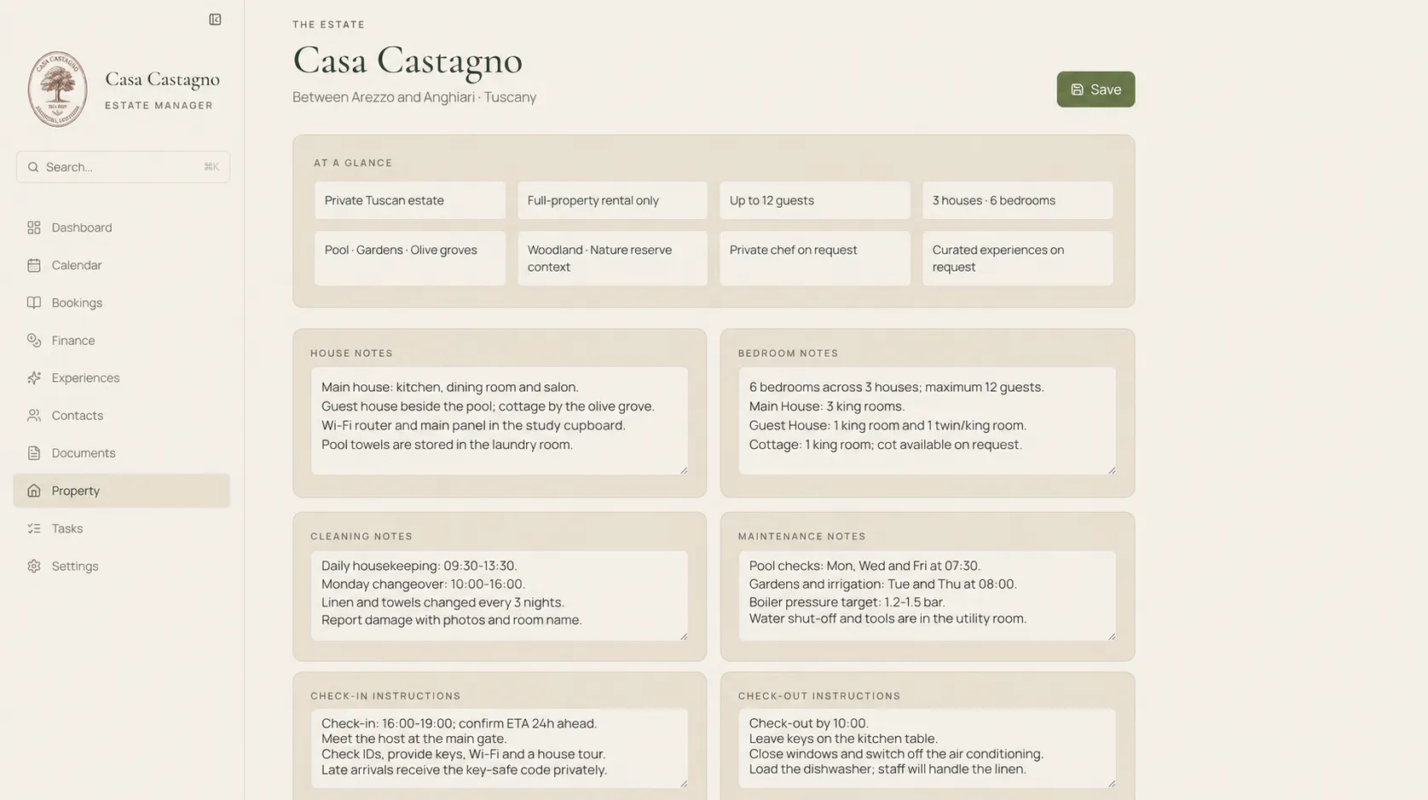Click the Dashboard grid icon
The width and height of the screenshot is (1428, 800).
click(34, 227)
